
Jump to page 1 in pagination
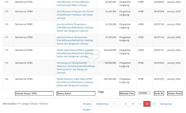point(114,104)
